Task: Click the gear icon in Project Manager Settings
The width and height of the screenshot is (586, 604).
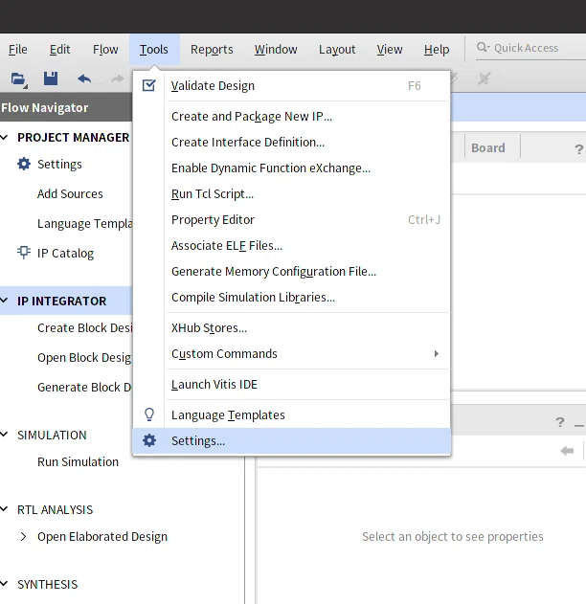Action: point(24,164)
